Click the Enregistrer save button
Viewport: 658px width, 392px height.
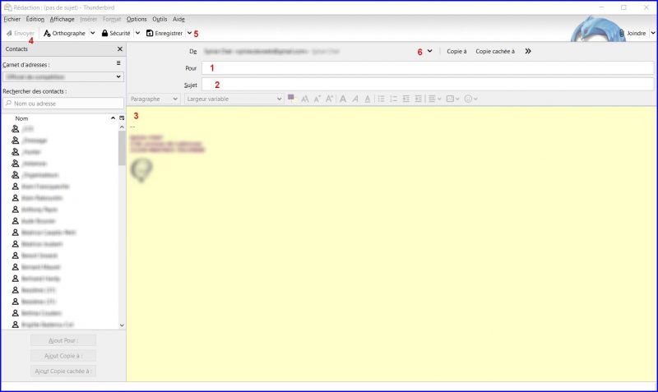[x=164, y=33]
